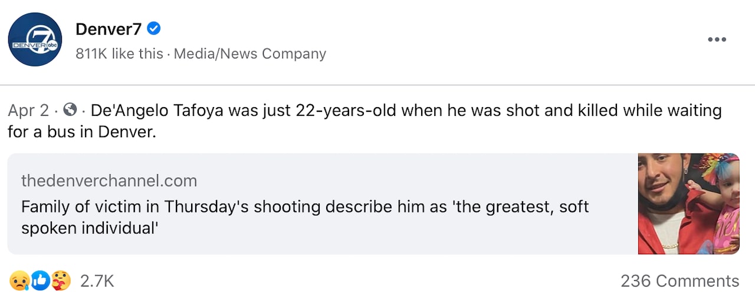Click the Denver7 circular logo avatar
755x303 pixels.
point(35,39)
